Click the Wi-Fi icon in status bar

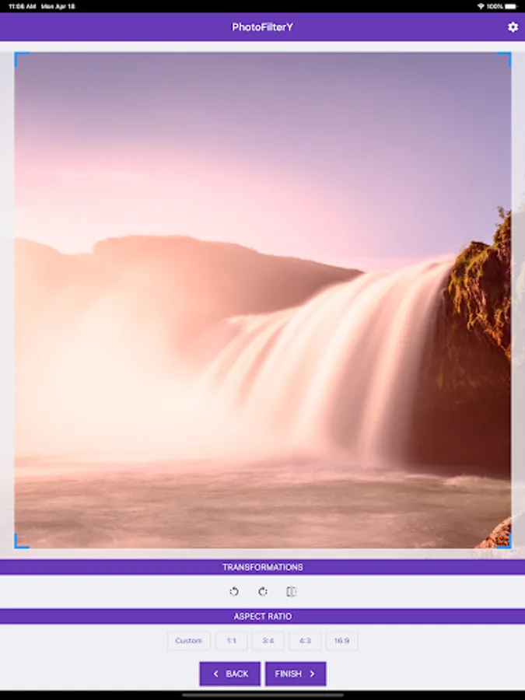481,6
